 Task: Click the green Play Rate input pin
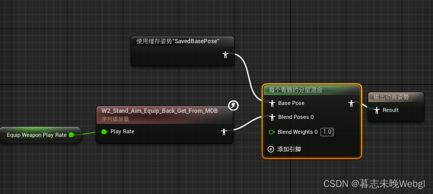point(104,132)
